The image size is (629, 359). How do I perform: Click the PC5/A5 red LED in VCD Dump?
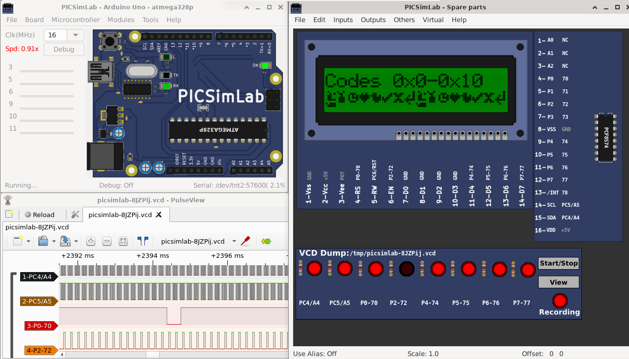coord(345,269)
